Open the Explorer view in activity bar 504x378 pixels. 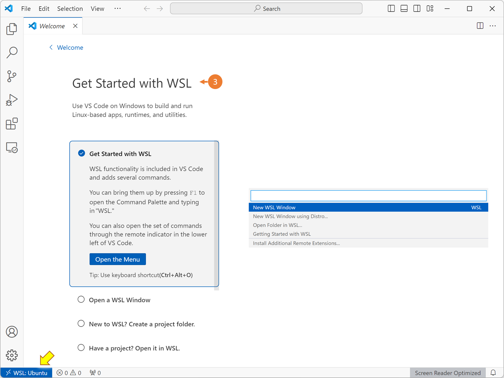12,29
